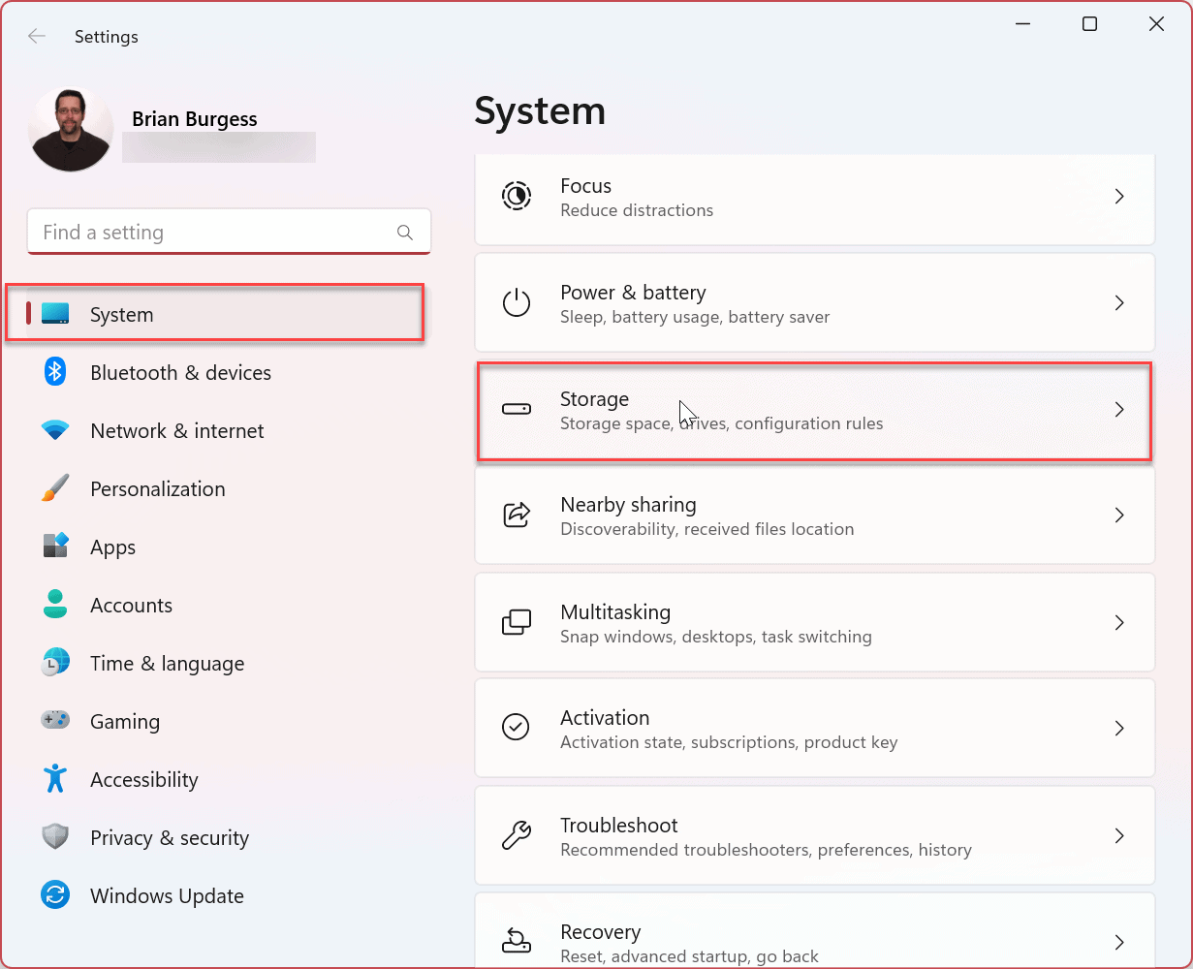Image resolution: width=1193 pixels, height=969 pixels.
Task: Click the Nearby sharing icon
Action: [x=516, y=515]
